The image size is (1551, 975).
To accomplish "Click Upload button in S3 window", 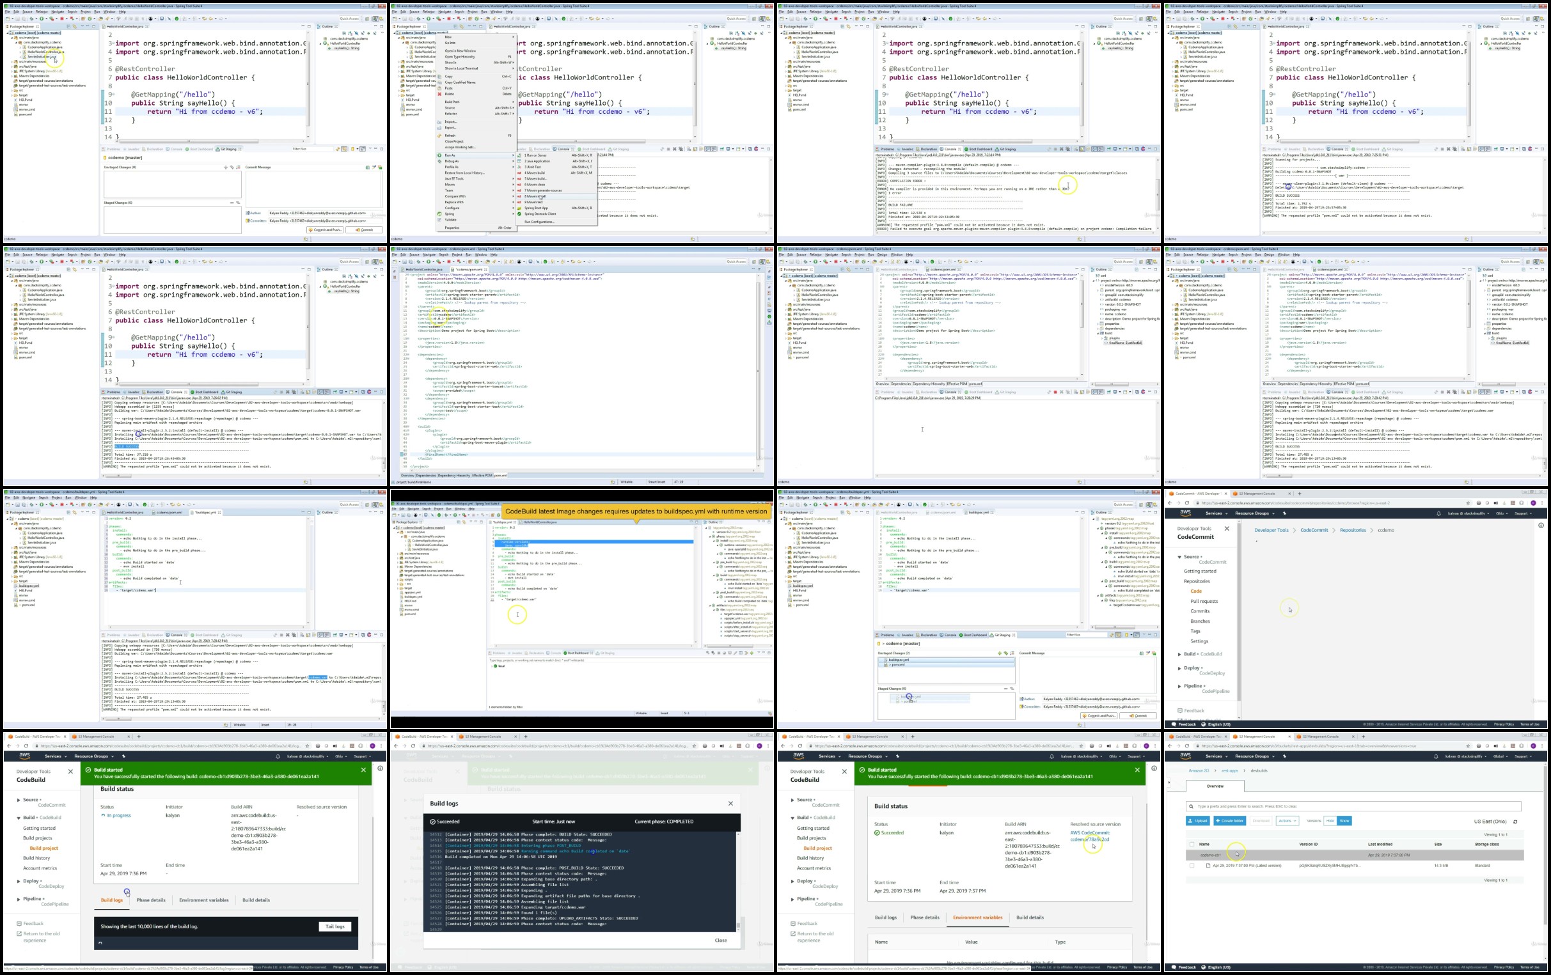I will tap(1197, 821).
